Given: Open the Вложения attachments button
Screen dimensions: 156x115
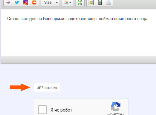Looking at the screenshot, I should (x=47, y=87).
